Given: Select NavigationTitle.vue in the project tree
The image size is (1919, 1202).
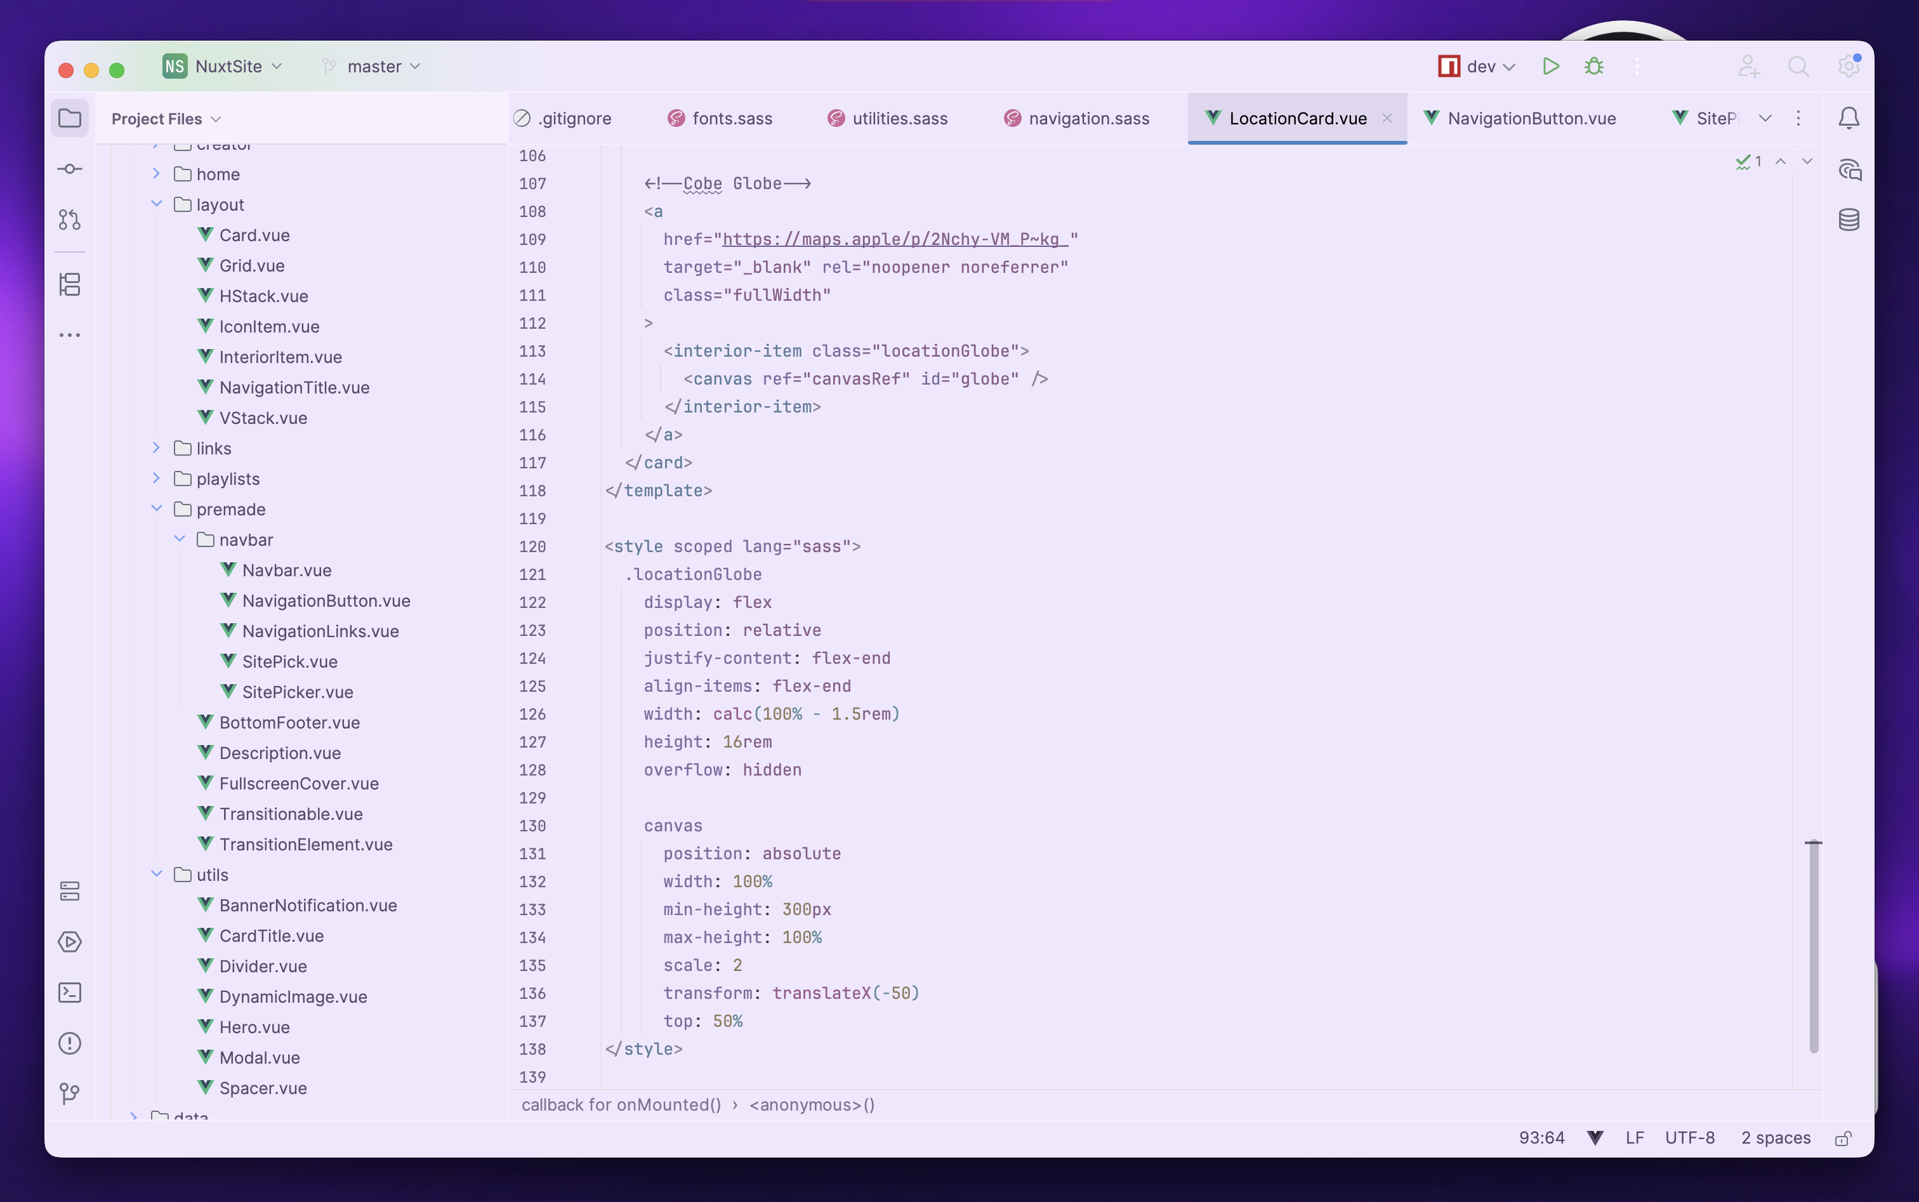Looking at the screenshot, I should [294, 387].
